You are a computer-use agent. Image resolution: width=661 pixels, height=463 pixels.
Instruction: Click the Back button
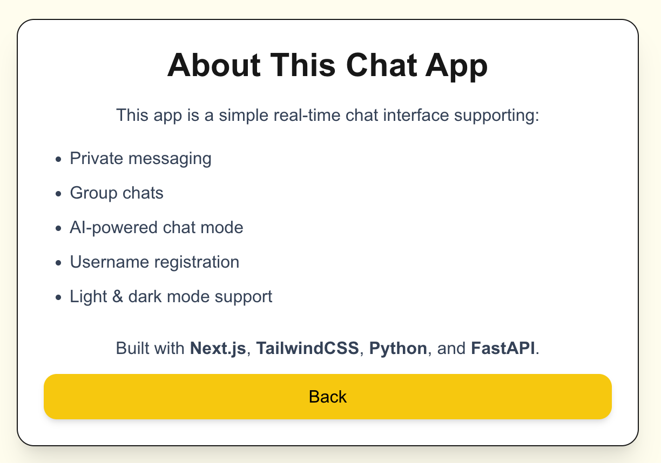(x=327, y=397)
